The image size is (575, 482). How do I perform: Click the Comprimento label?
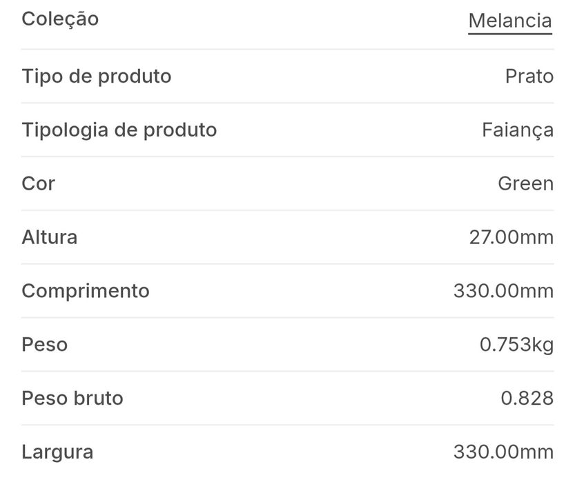point(86,291)
